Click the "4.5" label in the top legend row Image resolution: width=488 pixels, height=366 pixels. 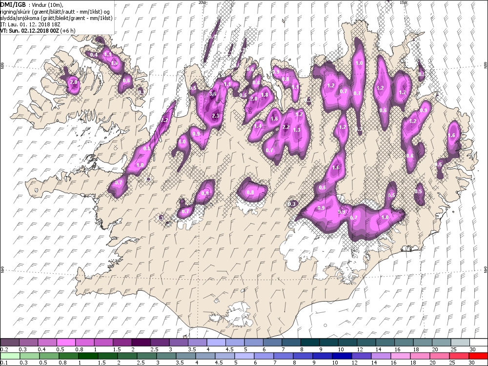click(x=229, y=349)
